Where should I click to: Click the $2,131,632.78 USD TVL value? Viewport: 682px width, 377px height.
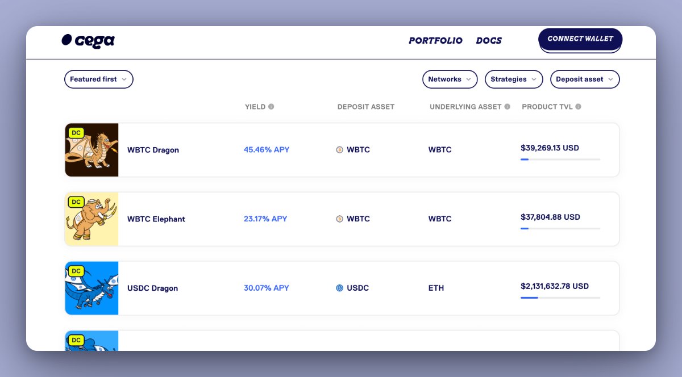tap(555, 286)
